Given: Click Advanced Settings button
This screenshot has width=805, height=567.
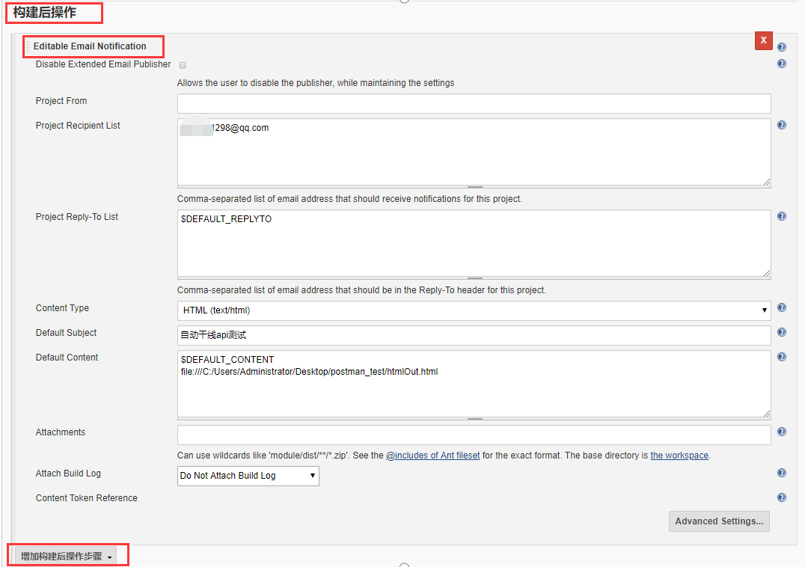Looking at the screenshot, I should click(718, 521).
